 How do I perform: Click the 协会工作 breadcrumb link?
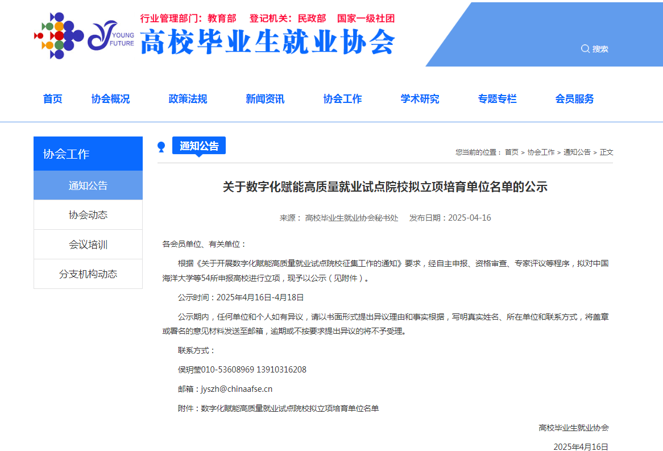541,152
